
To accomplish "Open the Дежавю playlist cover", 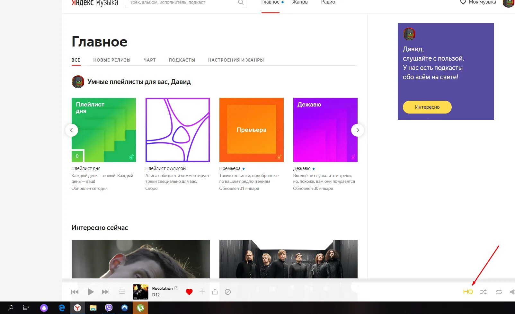I will pos(325,130).
